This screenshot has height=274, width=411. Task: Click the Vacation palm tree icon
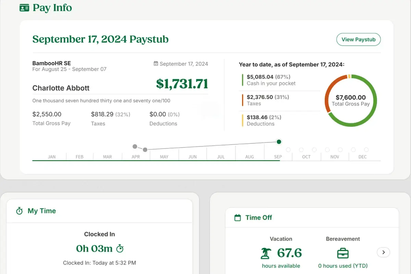tap(266, 253)
